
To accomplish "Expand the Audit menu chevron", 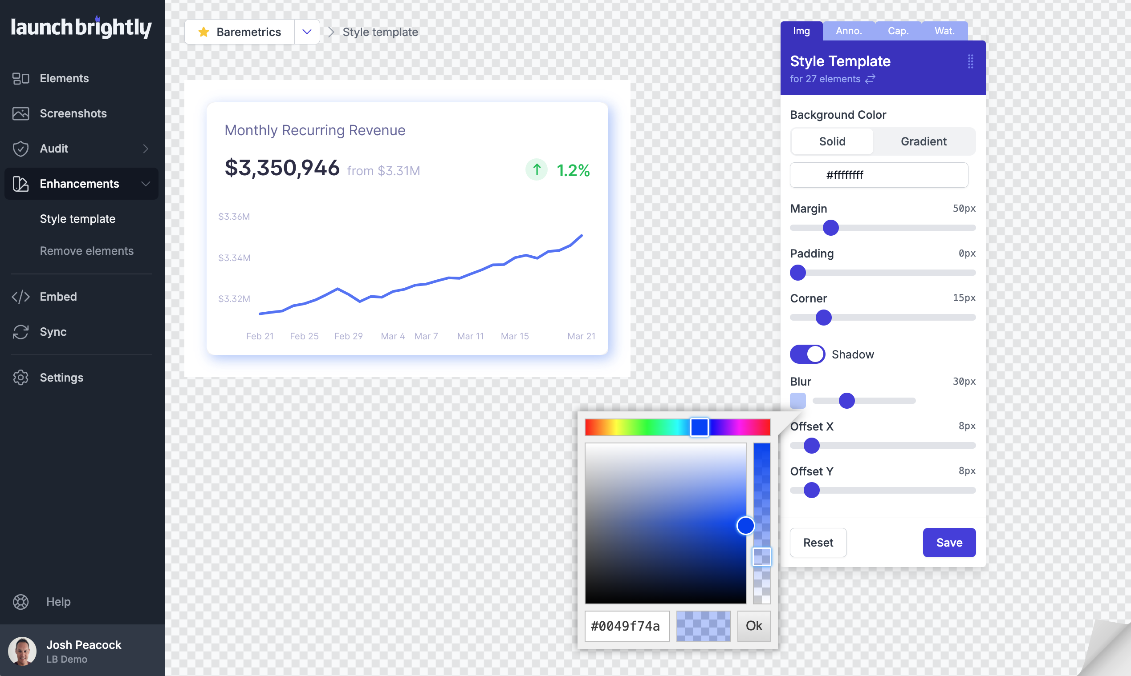I will click(x=146, y=149).
